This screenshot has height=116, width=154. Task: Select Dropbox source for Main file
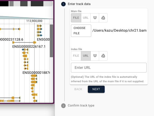tap(95, 18)
